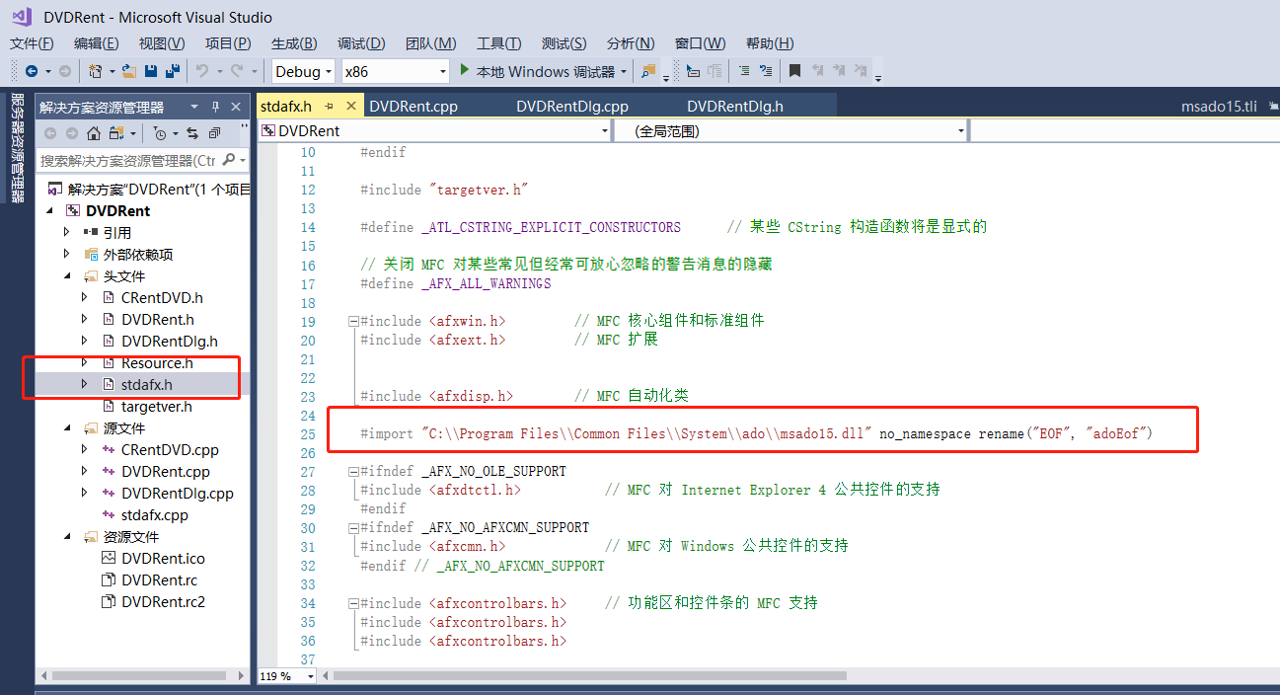The width and height of the screenshot is (1280, 695).
Task: Collapse the #include afxwin.h code region
Action: pos(353,321)
